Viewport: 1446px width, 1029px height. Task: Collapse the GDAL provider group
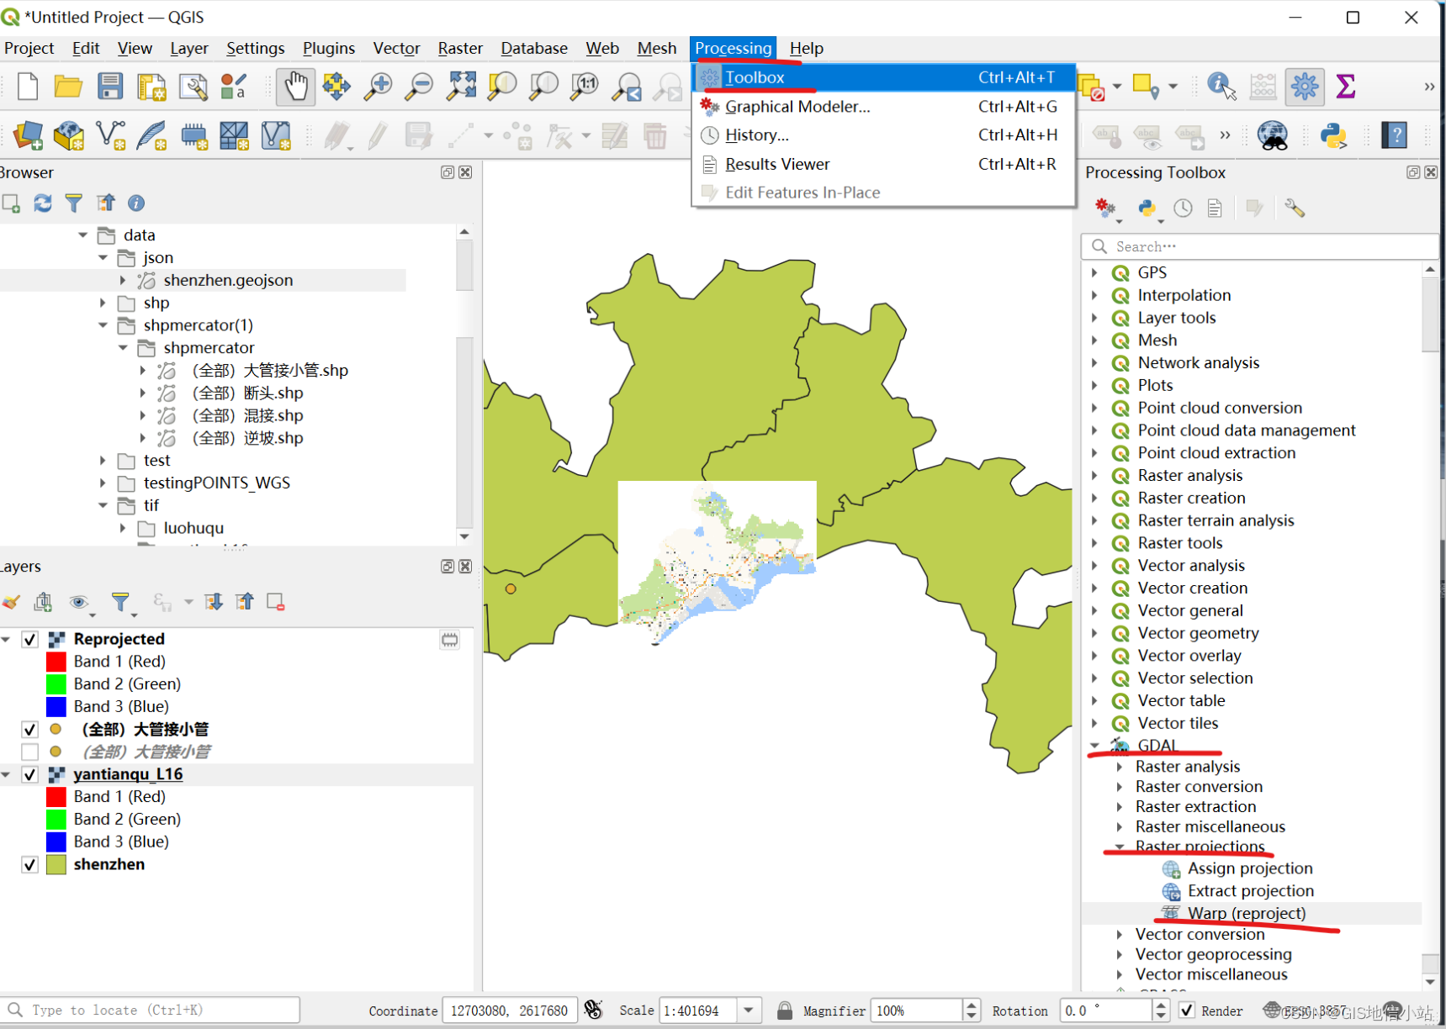click(1094, 746)
